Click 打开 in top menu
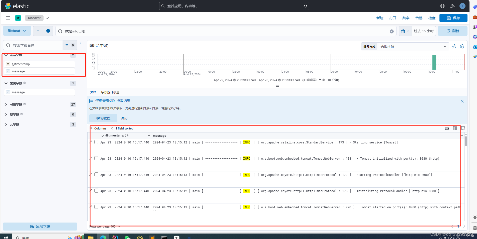 [393, 18]
